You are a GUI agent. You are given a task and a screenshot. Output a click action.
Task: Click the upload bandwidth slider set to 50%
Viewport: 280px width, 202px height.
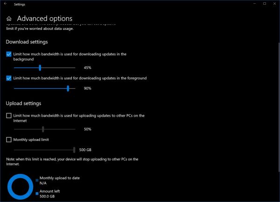click(43, 129)
